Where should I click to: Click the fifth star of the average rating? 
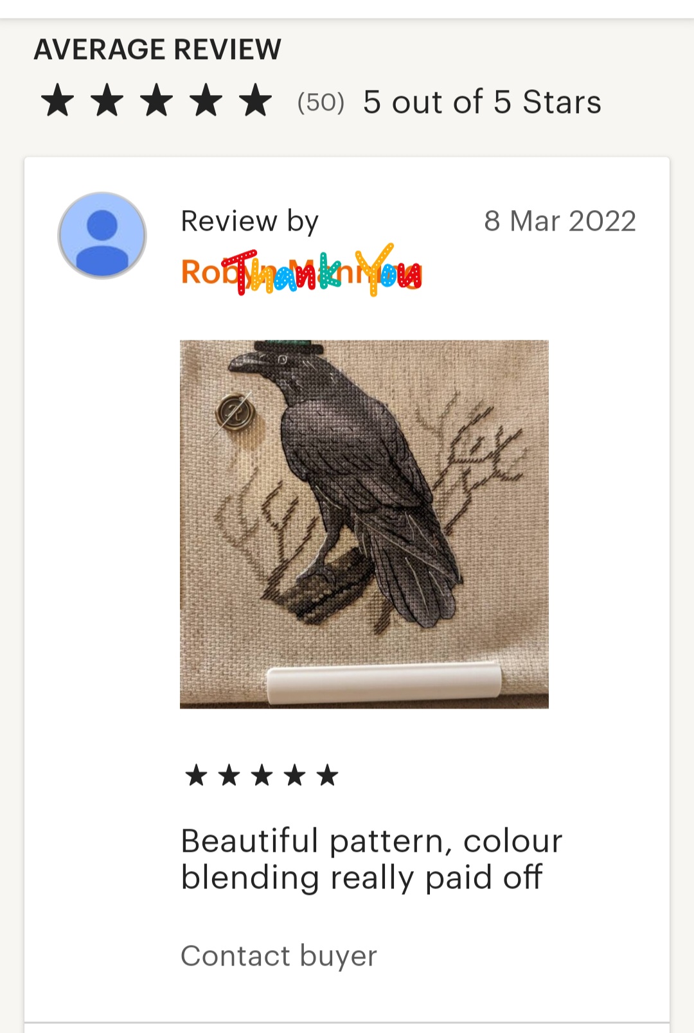[x=256, y=101]
